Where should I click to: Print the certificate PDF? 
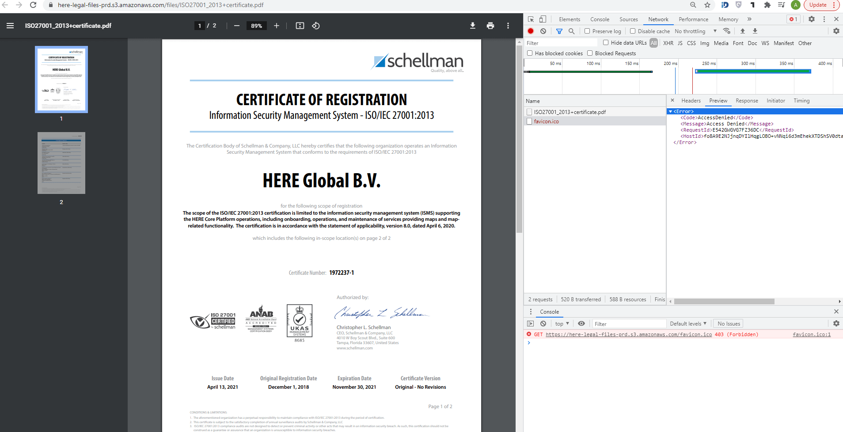coord(490,26)
